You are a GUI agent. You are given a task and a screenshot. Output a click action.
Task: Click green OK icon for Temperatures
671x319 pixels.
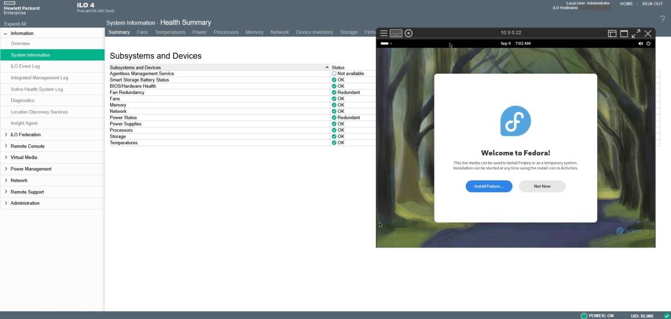(x=334, y=142)
